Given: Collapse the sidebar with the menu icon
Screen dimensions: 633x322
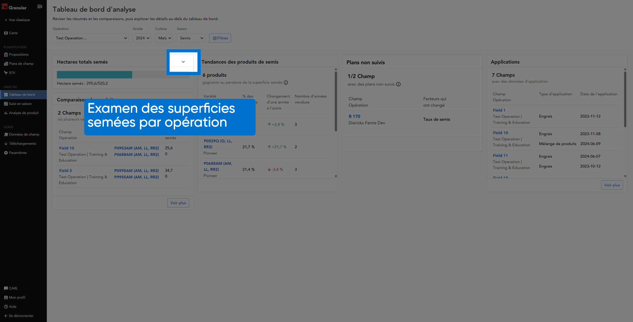Looking at the screenshot, I should pyautogui.click(x=40, y=7).
